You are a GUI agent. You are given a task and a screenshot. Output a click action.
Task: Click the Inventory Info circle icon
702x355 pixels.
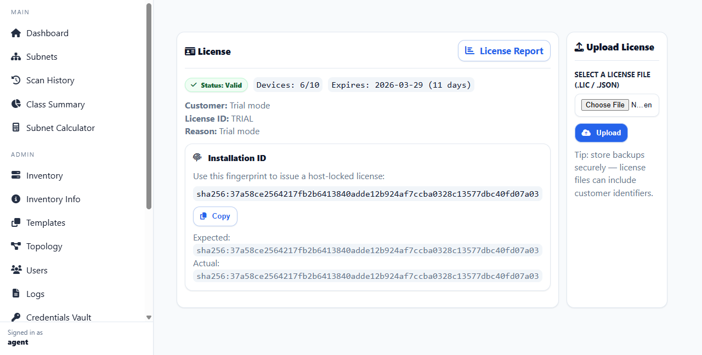[16, 199]
